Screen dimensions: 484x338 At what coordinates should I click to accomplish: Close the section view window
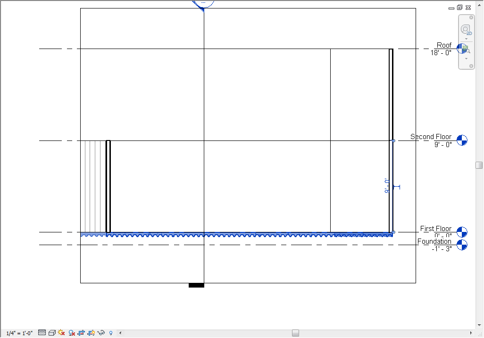tap(468, 8)
